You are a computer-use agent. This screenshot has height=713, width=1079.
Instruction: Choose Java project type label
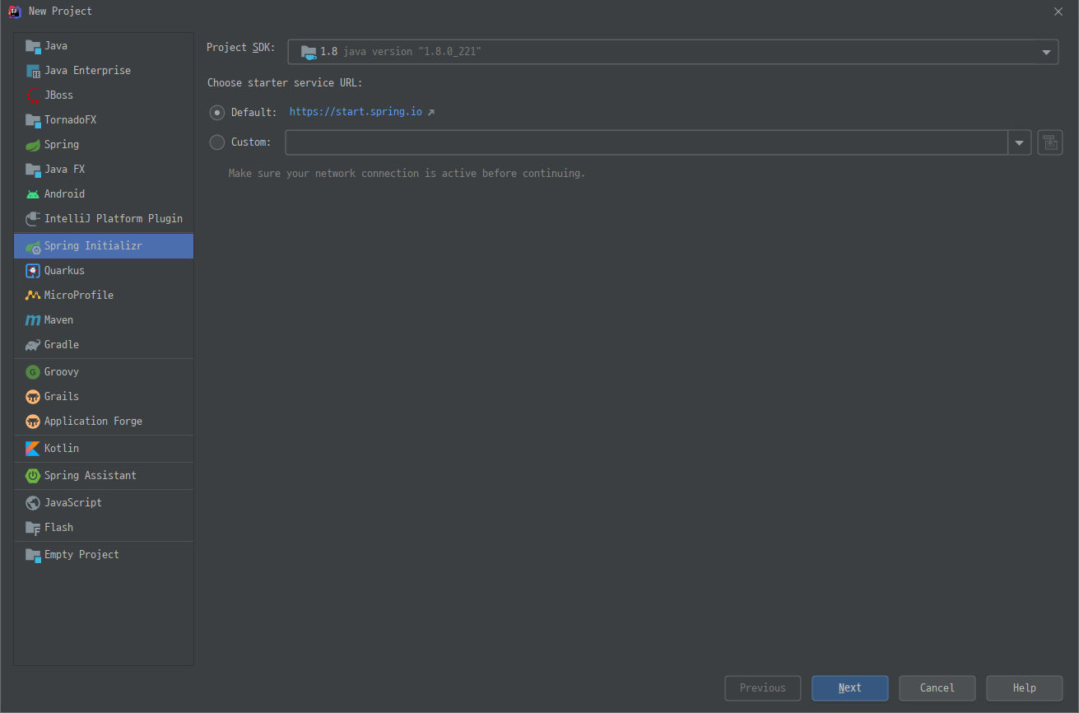tap(56, 46)
